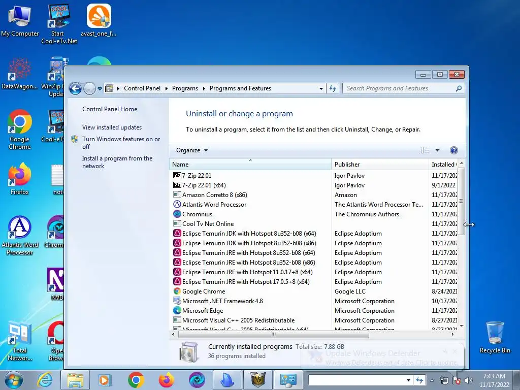Show hidden tray icons arrow
Viewport: 520px width, 390px height.
(432, 380)
